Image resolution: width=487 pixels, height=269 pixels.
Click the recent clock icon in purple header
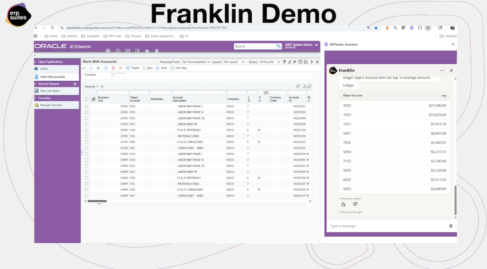click(118, 51)
